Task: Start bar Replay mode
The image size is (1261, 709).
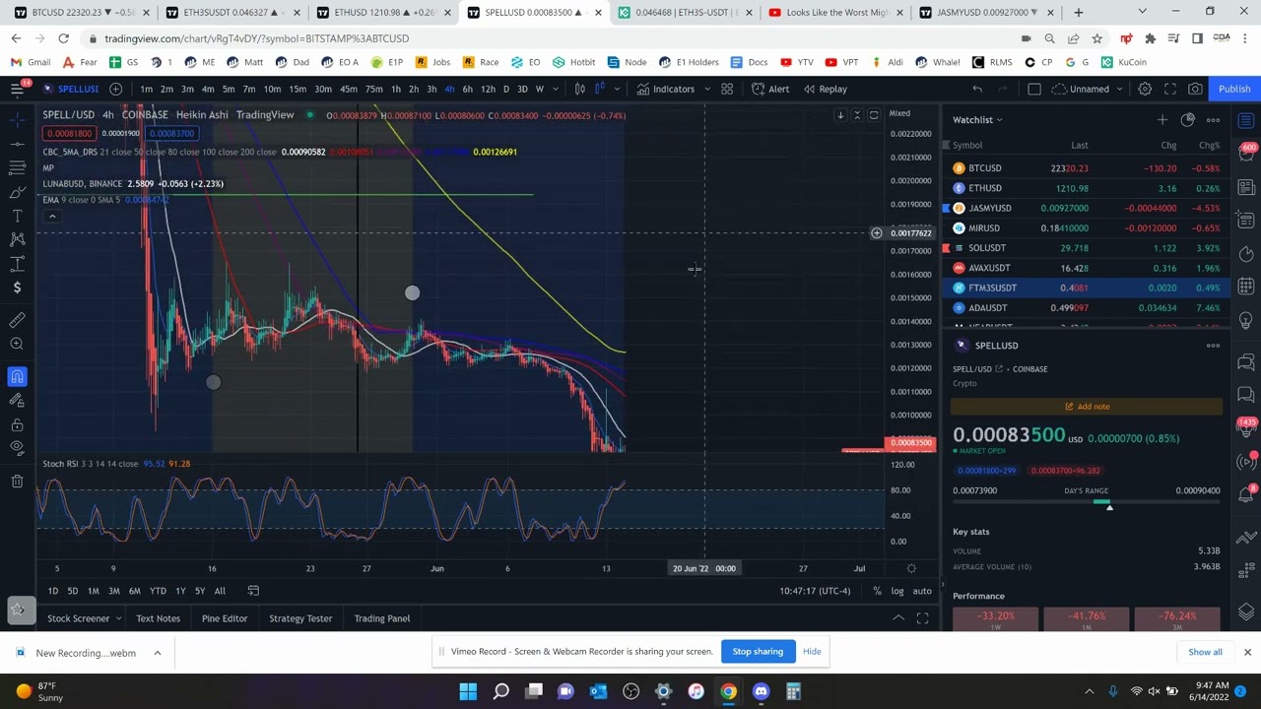Action: [x=824, y=89]
